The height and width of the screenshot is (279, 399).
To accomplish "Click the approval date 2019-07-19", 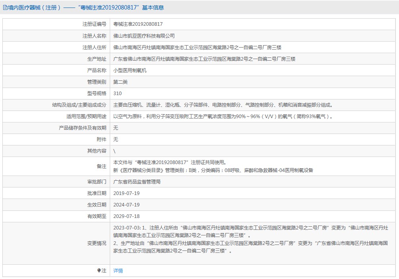I will [x=126, y=193].
